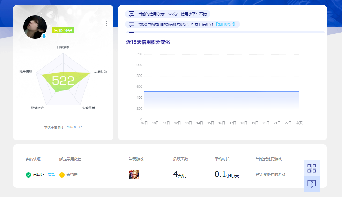Click the 522 score in radar chart
Image resolution: width=342 pixels, height=197 pixels.
(x=63, y=81)
